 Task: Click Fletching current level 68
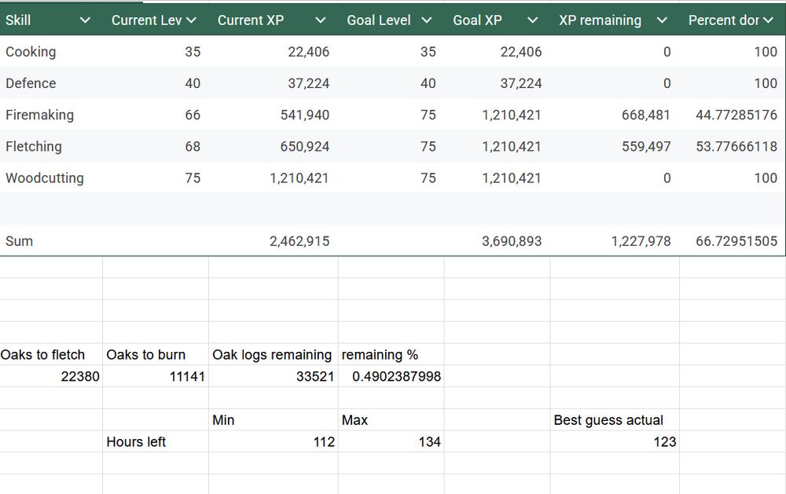(193, 146)
